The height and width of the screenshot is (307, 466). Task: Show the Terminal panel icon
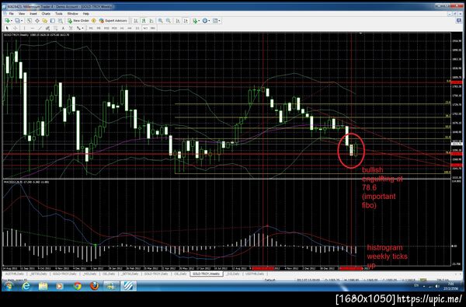tap(53, 20)
